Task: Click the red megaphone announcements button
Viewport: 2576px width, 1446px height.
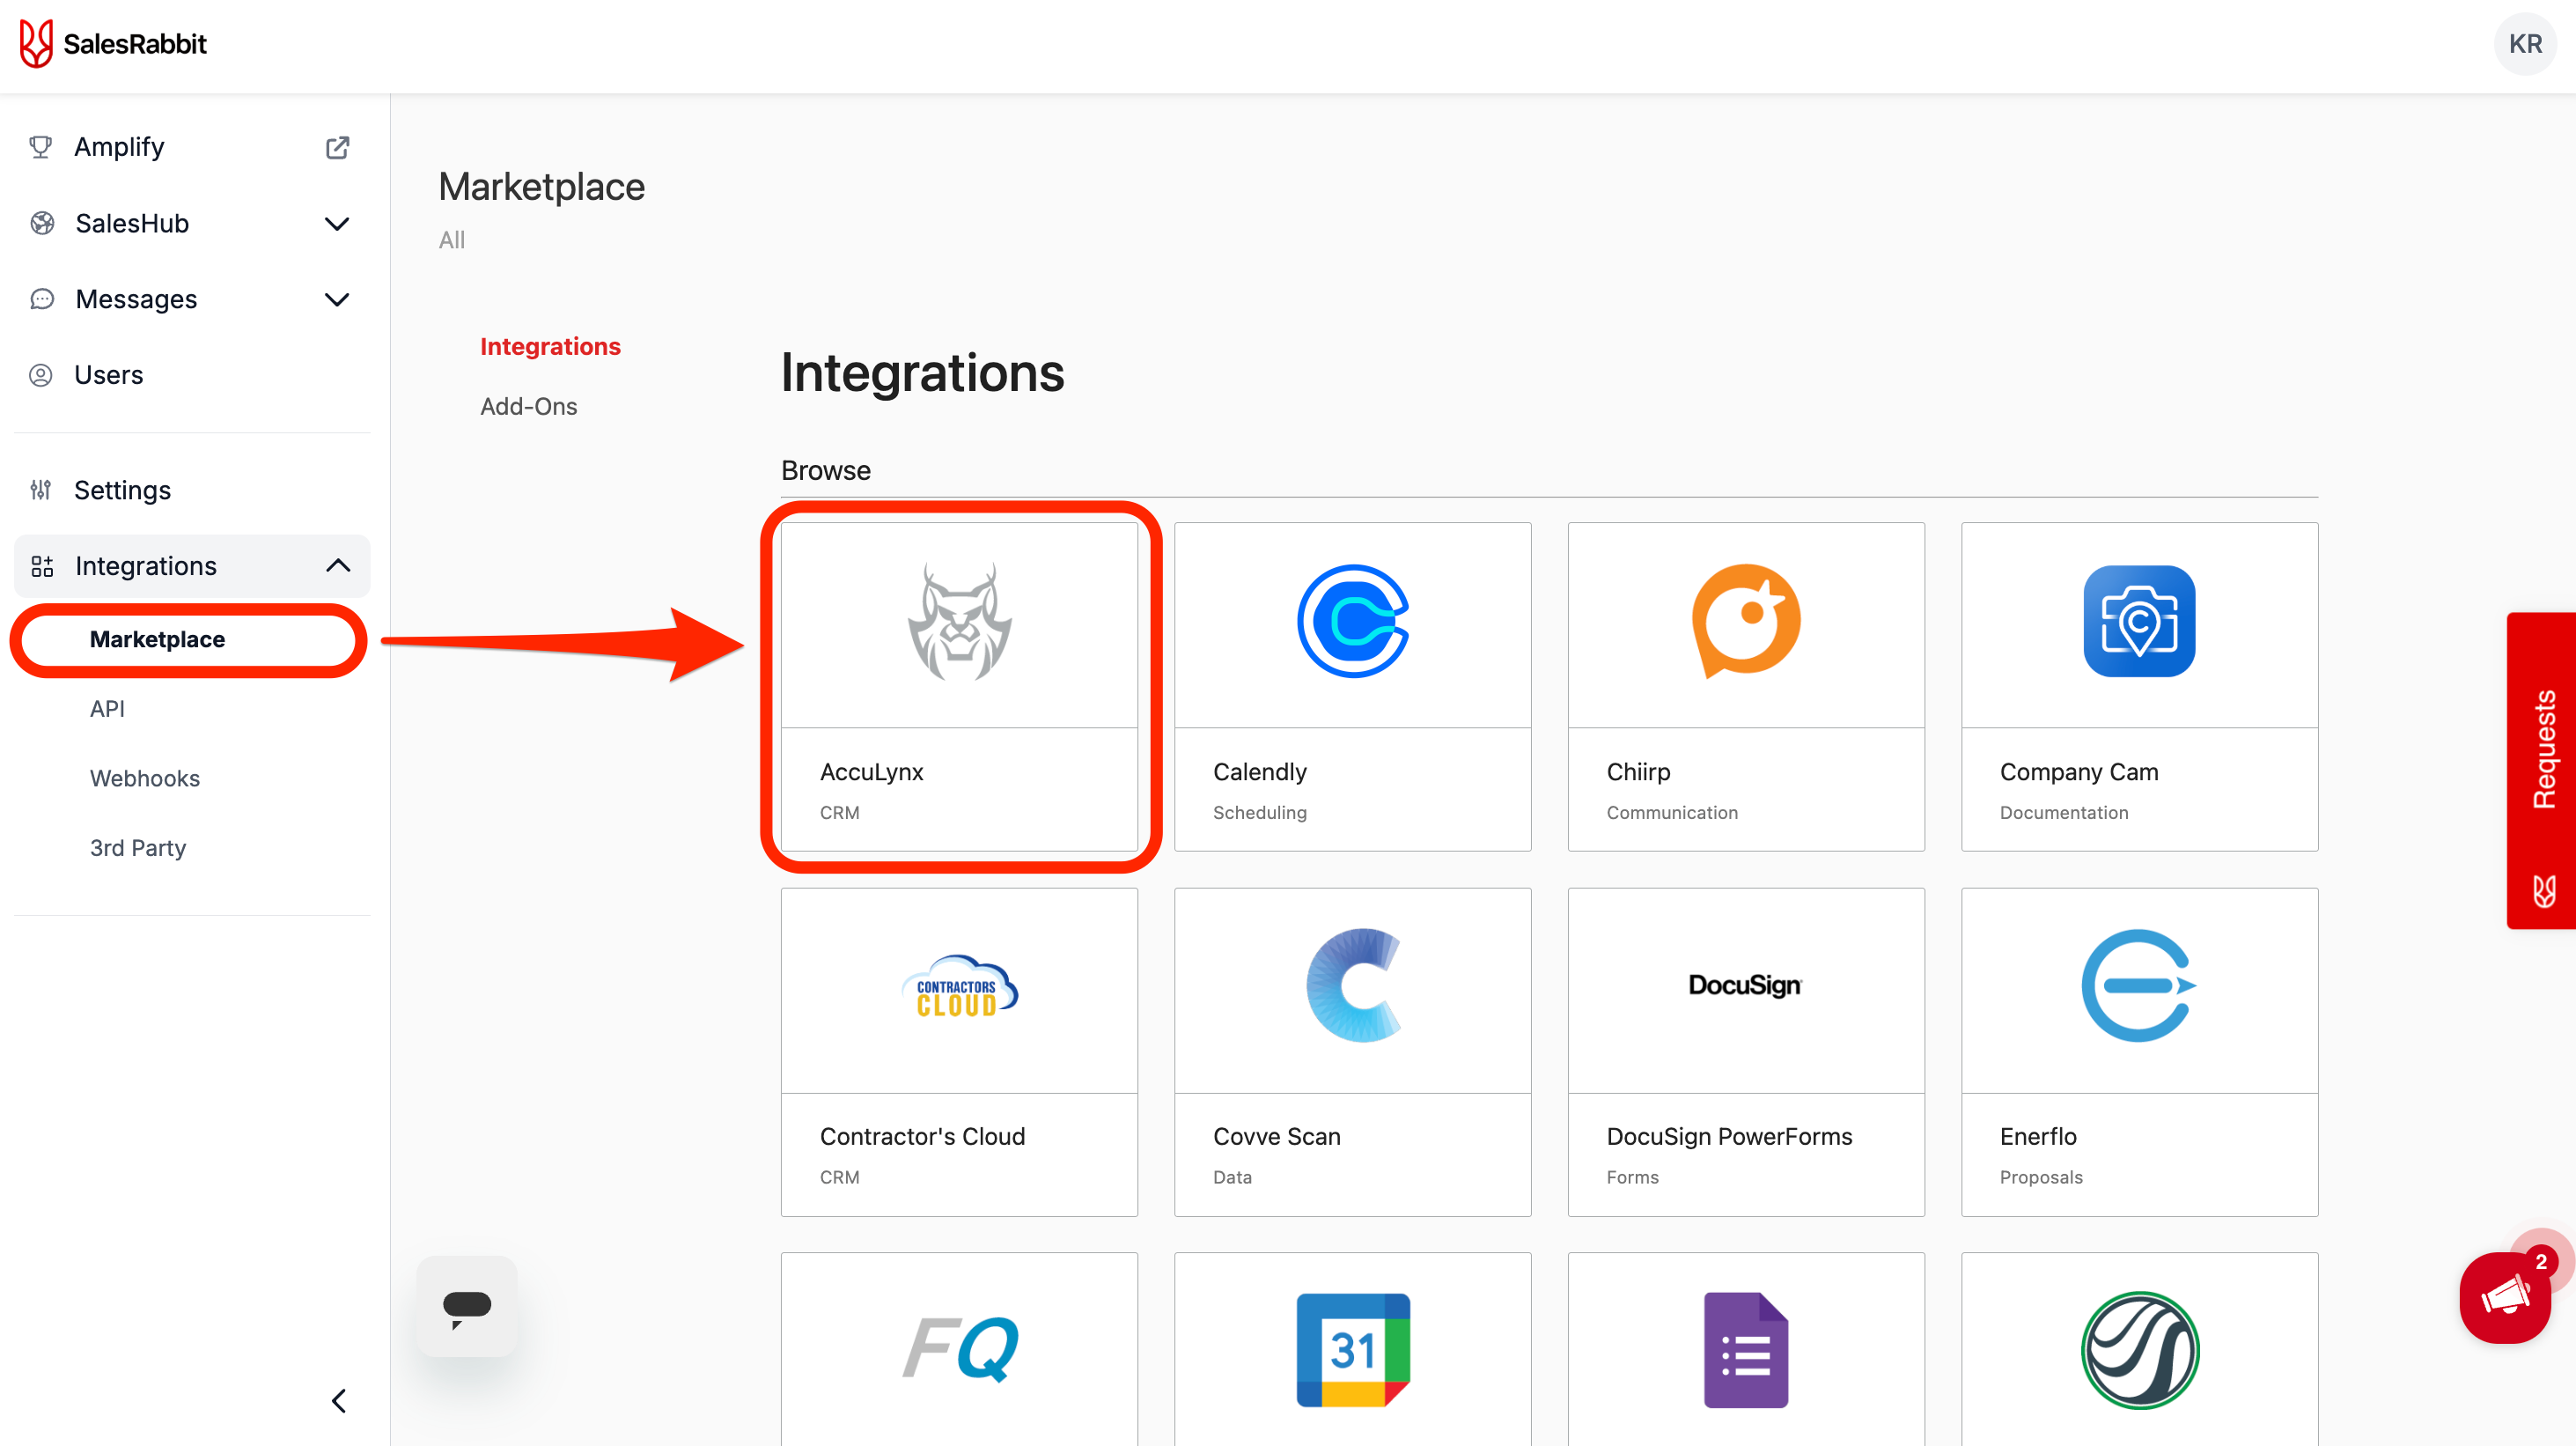Action: click(2505, 1298)
